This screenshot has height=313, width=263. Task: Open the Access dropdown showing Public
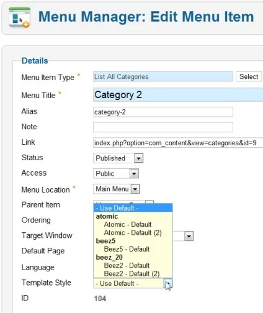(116, 173)
